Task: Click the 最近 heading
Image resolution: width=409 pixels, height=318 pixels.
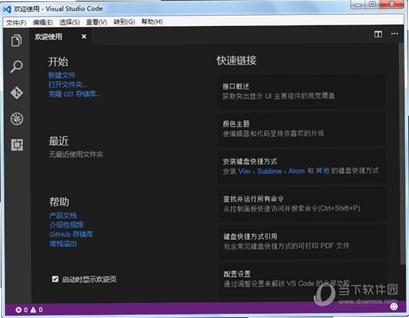Action: coord(59,141)
